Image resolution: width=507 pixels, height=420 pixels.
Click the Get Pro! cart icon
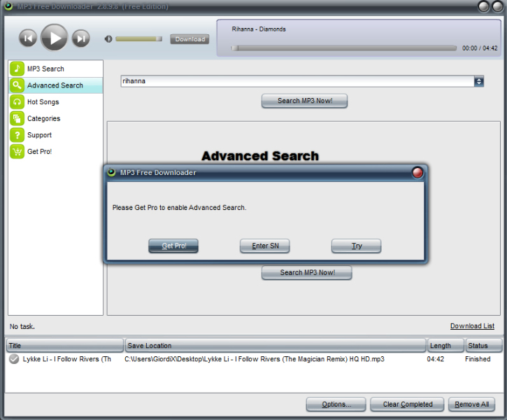(17, 151)
